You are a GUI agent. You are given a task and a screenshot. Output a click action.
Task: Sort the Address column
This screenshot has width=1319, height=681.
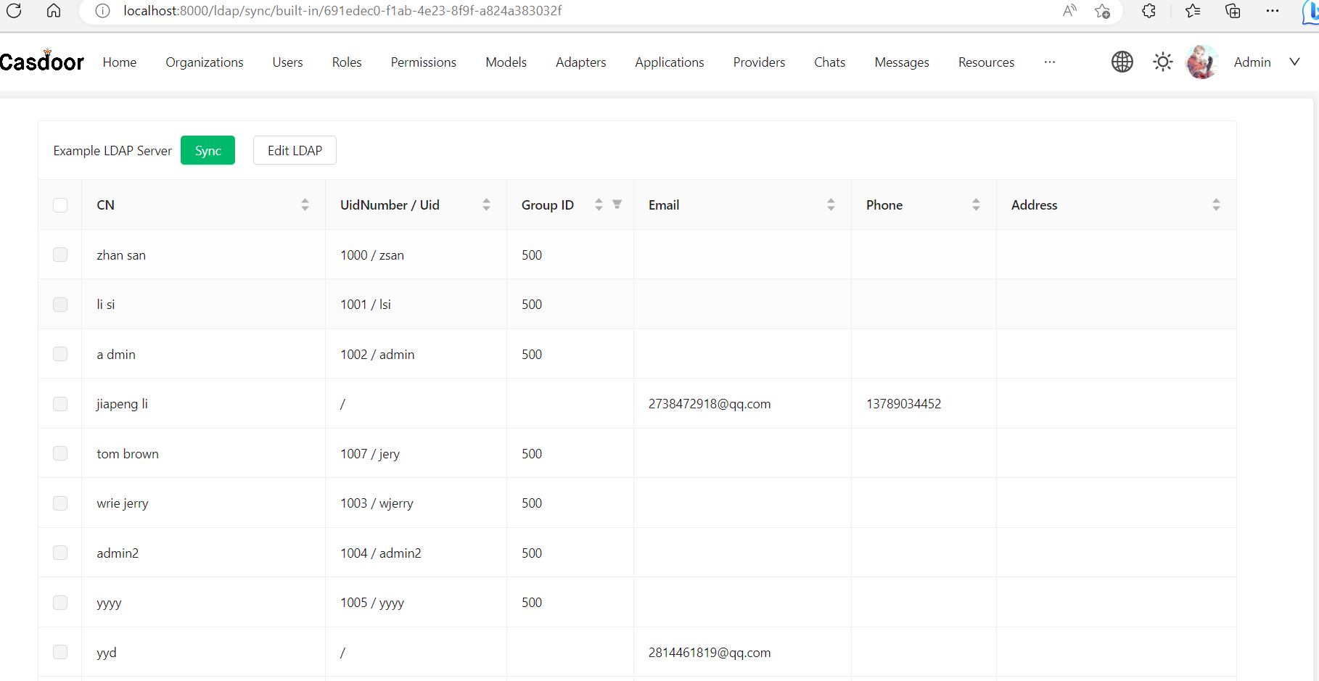1216,205
